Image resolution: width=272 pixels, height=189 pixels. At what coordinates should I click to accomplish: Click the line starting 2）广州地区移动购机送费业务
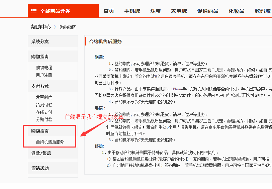click(x=189, y=166)
